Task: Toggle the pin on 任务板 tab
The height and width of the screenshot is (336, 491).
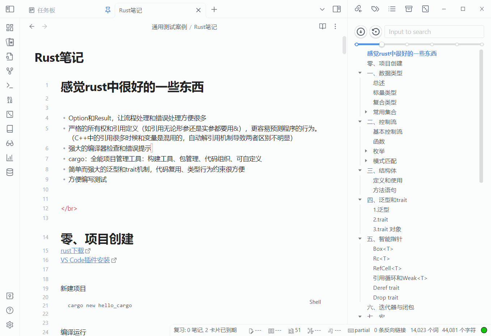Action: [108, 10]
